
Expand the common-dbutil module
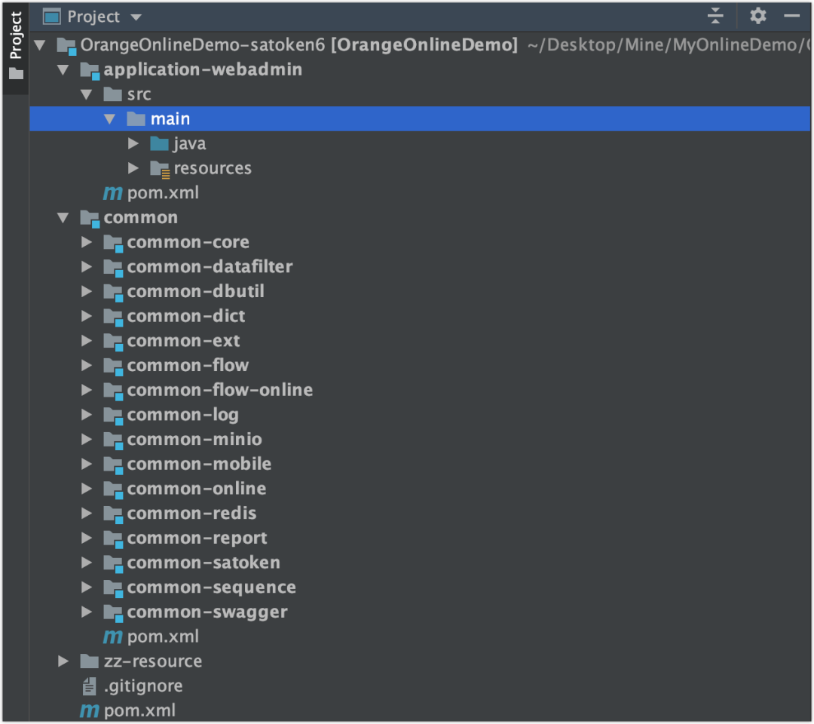[86, 291]
